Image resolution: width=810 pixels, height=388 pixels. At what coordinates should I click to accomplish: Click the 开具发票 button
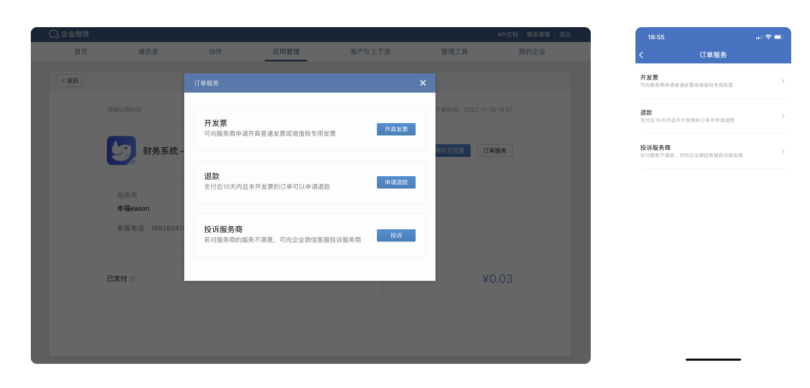[396, 129]
